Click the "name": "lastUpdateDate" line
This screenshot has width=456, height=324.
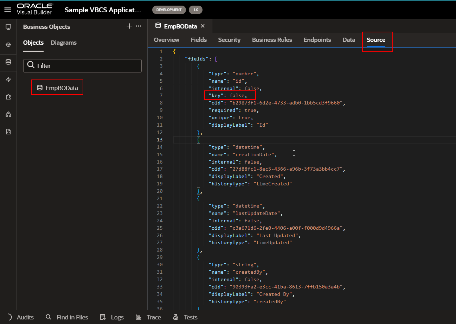(x=246, y=213)
